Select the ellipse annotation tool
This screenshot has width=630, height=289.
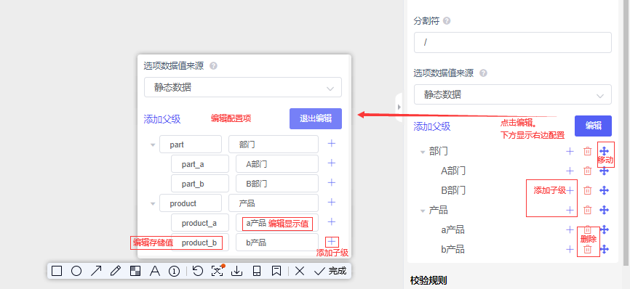tap(76, 272)
